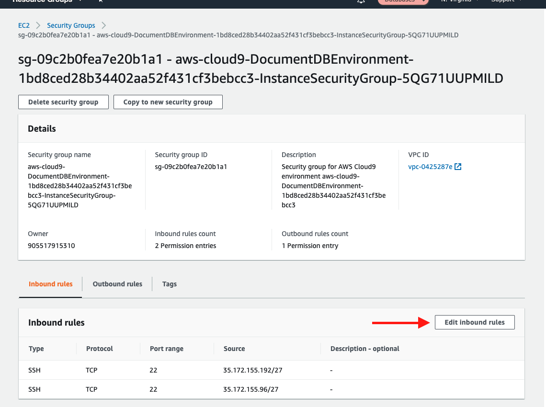The image size is (546, 407).
Task: Click the Inbound rules section heading
Action: pos(57,323)
